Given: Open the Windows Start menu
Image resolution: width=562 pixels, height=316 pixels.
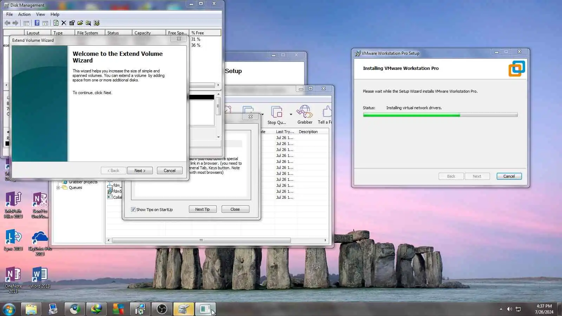Looking at the screenshot, I should click(9, 309).
